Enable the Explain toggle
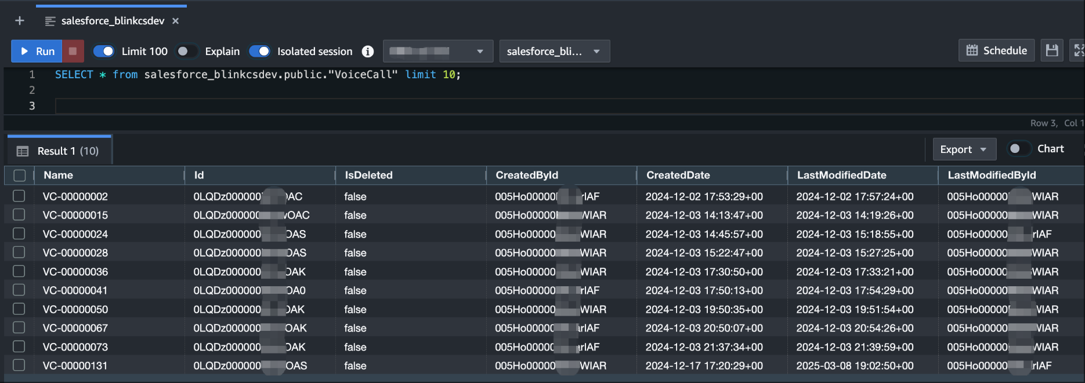1085x383 pixels. tap(187, 51)
